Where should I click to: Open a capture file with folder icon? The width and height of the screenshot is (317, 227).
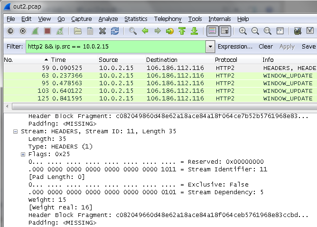(x=78, y=31)
